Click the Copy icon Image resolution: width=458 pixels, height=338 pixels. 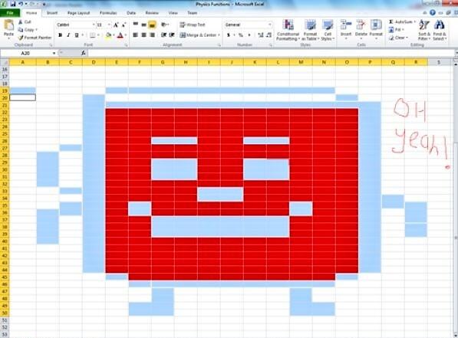point(21,30)
